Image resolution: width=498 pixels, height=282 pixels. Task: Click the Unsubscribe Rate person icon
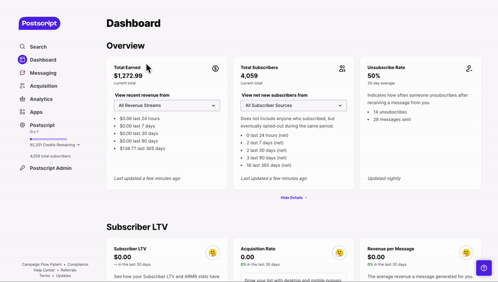469,68
